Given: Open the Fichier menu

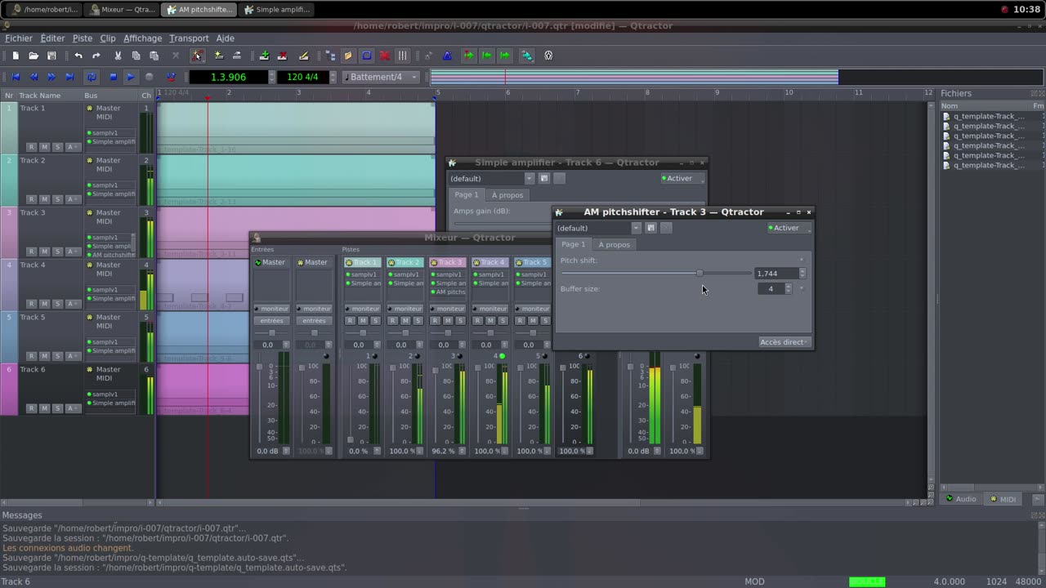Looking at the screenshot, I should point(19,38).
